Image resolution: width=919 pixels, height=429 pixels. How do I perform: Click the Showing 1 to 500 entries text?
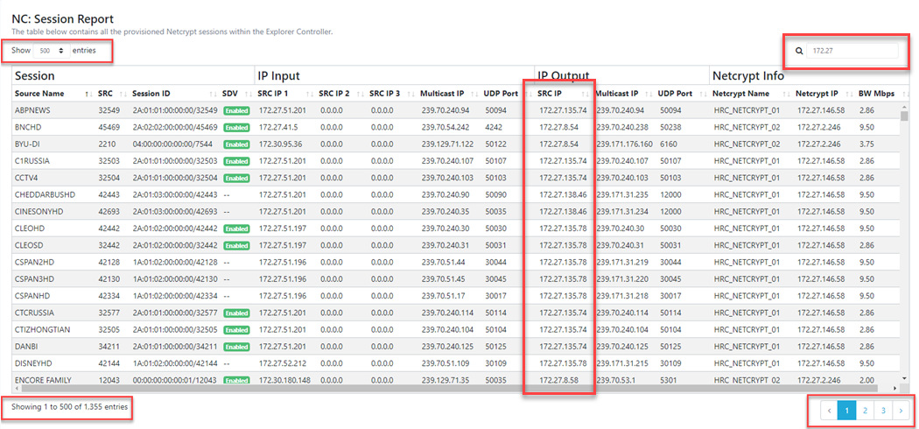(69, 406)
